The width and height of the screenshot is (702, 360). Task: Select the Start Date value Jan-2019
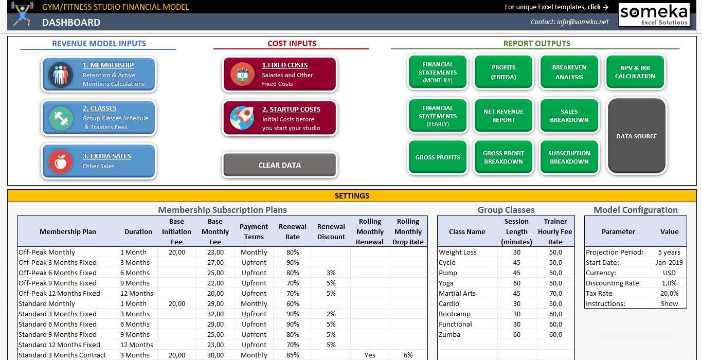point(669,263)
